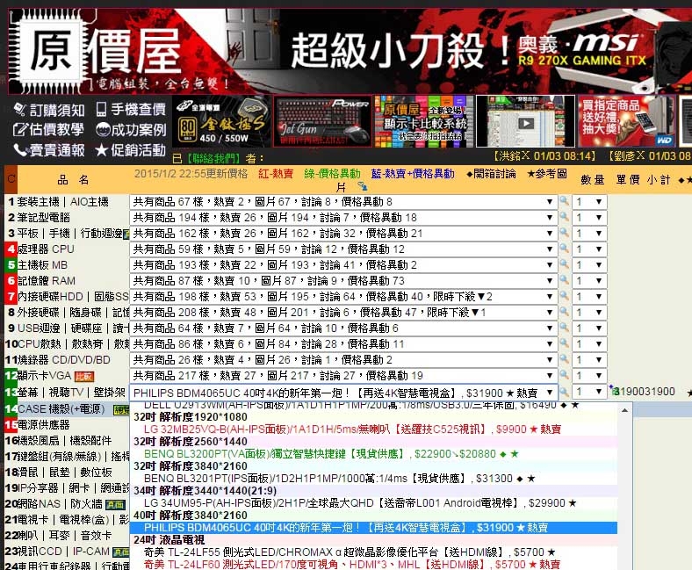
Task: Select LG 32MB25VQ-B monitor option
Action: point(352,429)
